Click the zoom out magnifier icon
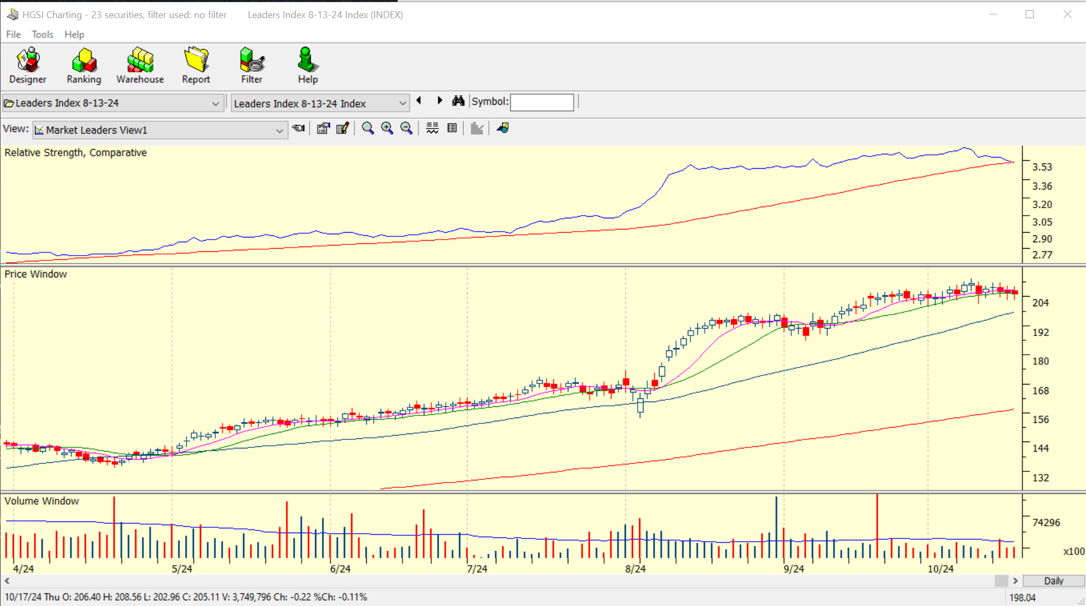 [x=406, y=128]
